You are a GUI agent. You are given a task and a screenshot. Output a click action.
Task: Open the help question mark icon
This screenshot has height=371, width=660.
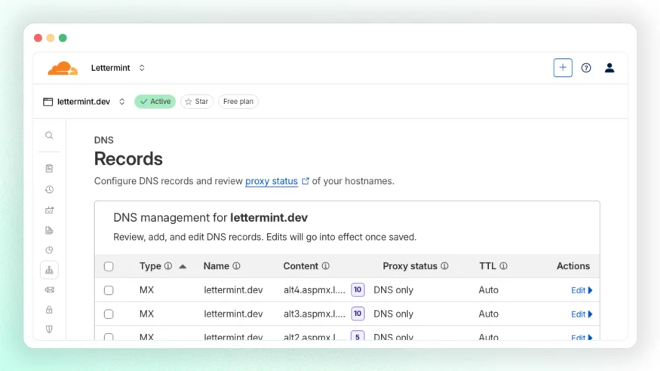(x=586, y=68)
